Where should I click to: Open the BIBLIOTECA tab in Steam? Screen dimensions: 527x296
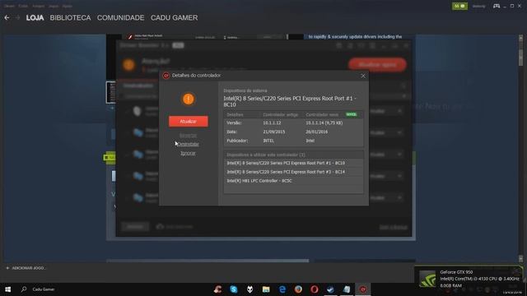point(70,18)
